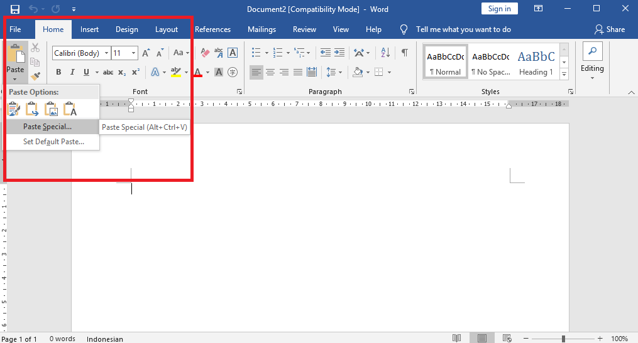This screenshot has width=638, height=343.
Task: Click the Redo icon in the quick access toolbar
Action: pyautogui.click(x=56, y=9)
